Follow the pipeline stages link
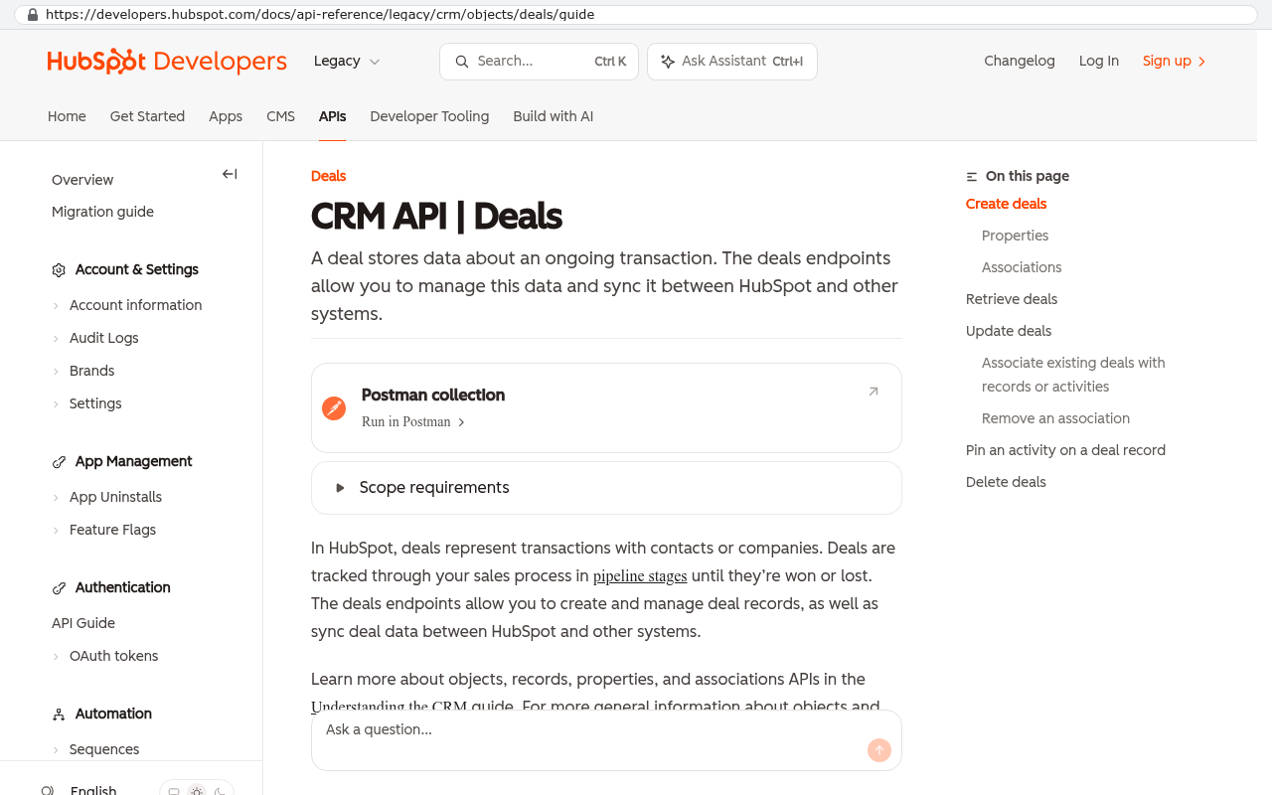Screen dimensions: 1272x795 (x=640, y=576)
